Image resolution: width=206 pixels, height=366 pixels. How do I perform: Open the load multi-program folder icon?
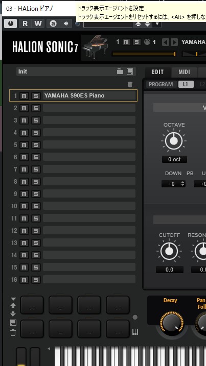coord(120,71)
